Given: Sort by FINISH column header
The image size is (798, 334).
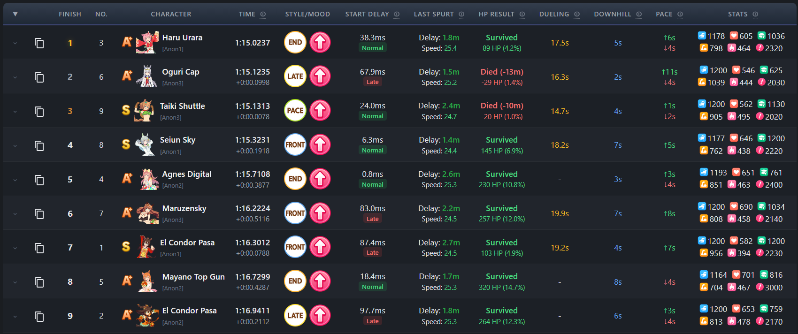Looking at the screenshot, I should pyautogui.click(x=70, y=15).
